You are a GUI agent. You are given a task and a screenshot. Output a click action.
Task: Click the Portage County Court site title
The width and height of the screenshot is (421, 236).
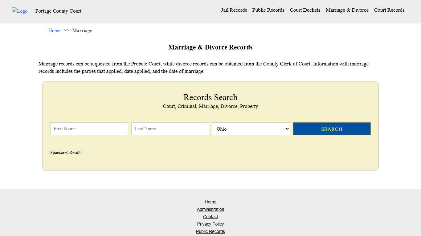(58, 11)
